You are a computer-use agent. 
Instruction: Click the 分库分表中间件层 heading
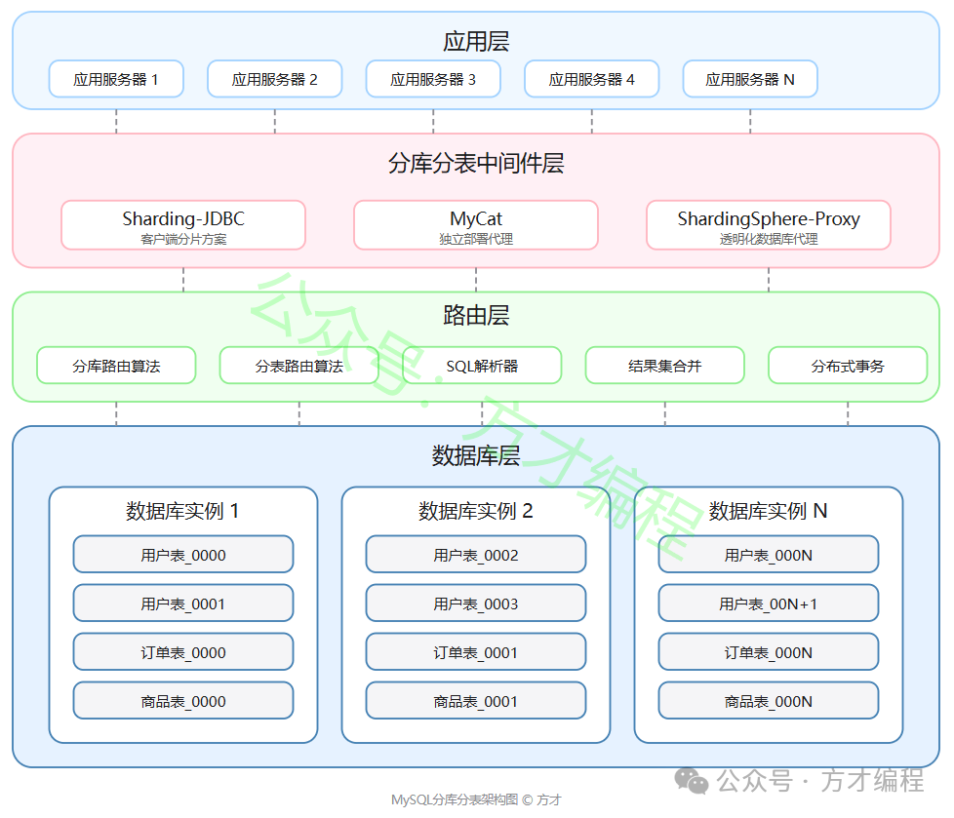[476, 163]
